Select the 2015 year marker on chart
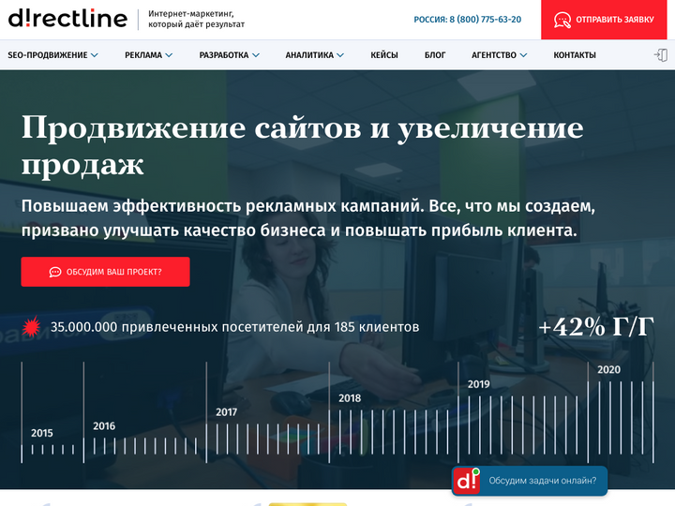The width and height of the screenshot is (675, 506). click(42, 433)
